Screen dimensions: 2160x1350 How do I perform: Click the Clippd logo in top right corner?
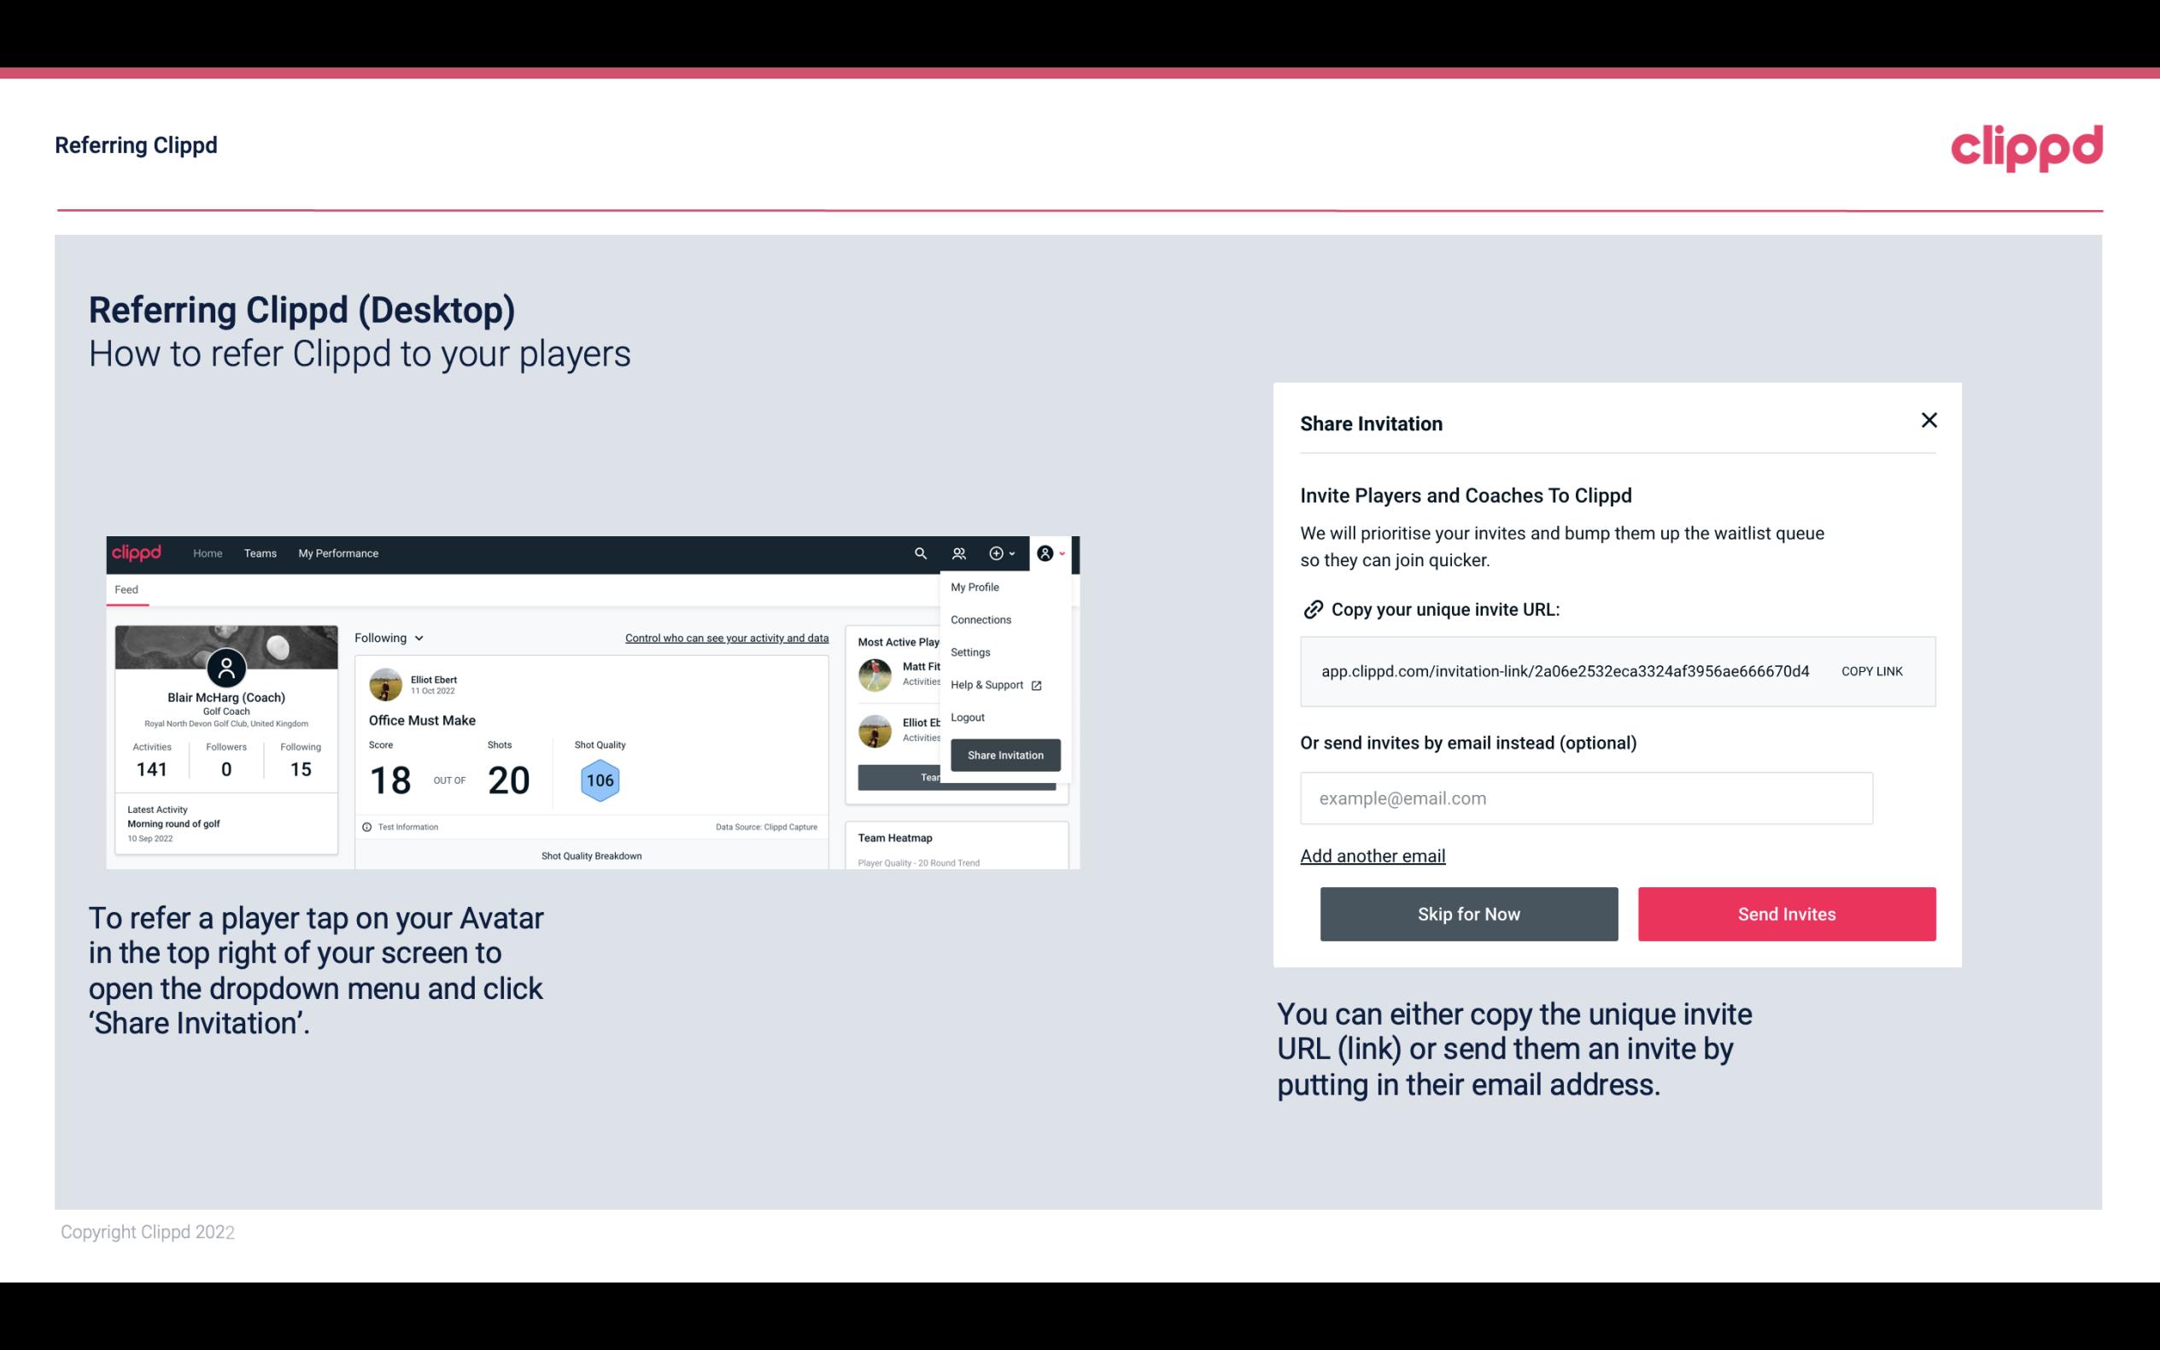pos(2028,146)
